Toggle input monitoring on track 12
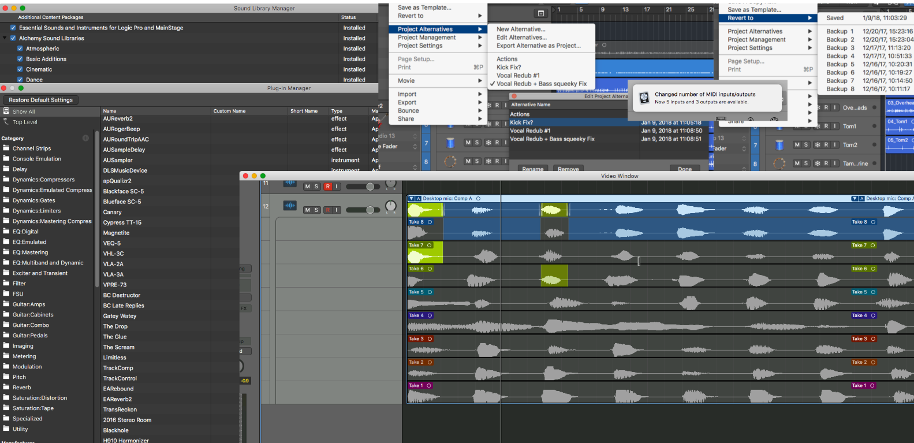Screen dimensions: 914x443 [x=337, y=210]
